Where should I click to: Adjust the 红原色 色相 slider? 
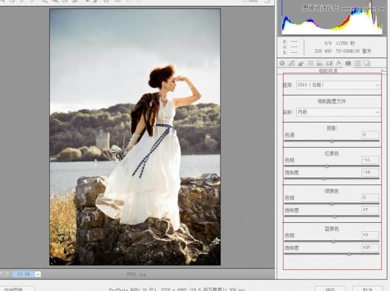(326, 166)
